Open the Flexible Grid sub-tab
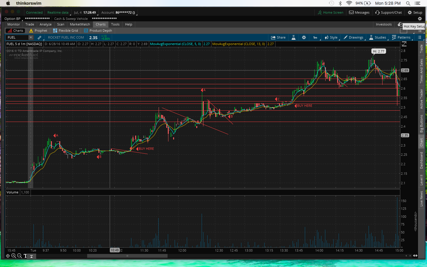427x267 pixels. pyautogui.click(x=66, y=31)
